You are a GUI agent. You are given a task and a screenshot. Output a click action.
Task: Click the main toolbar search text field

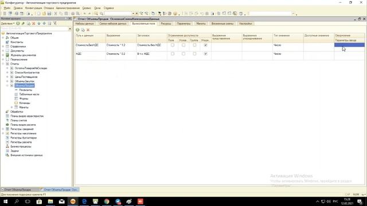[x=118, y=14]
